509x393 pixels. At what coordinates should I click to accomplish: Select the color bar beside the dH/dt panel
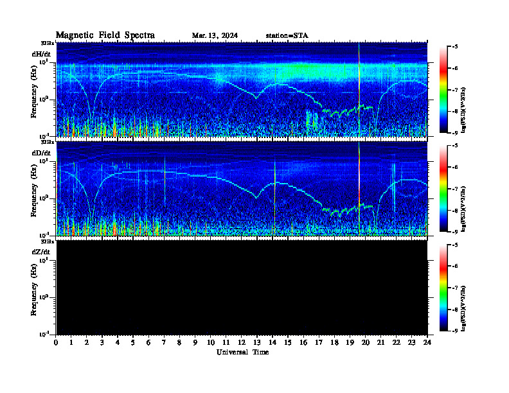pos(443,90)
